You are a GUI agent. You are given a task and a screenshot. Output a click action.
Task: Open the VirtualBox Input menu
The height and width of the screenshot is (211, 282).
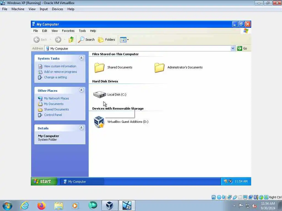(x=44, y=9)
